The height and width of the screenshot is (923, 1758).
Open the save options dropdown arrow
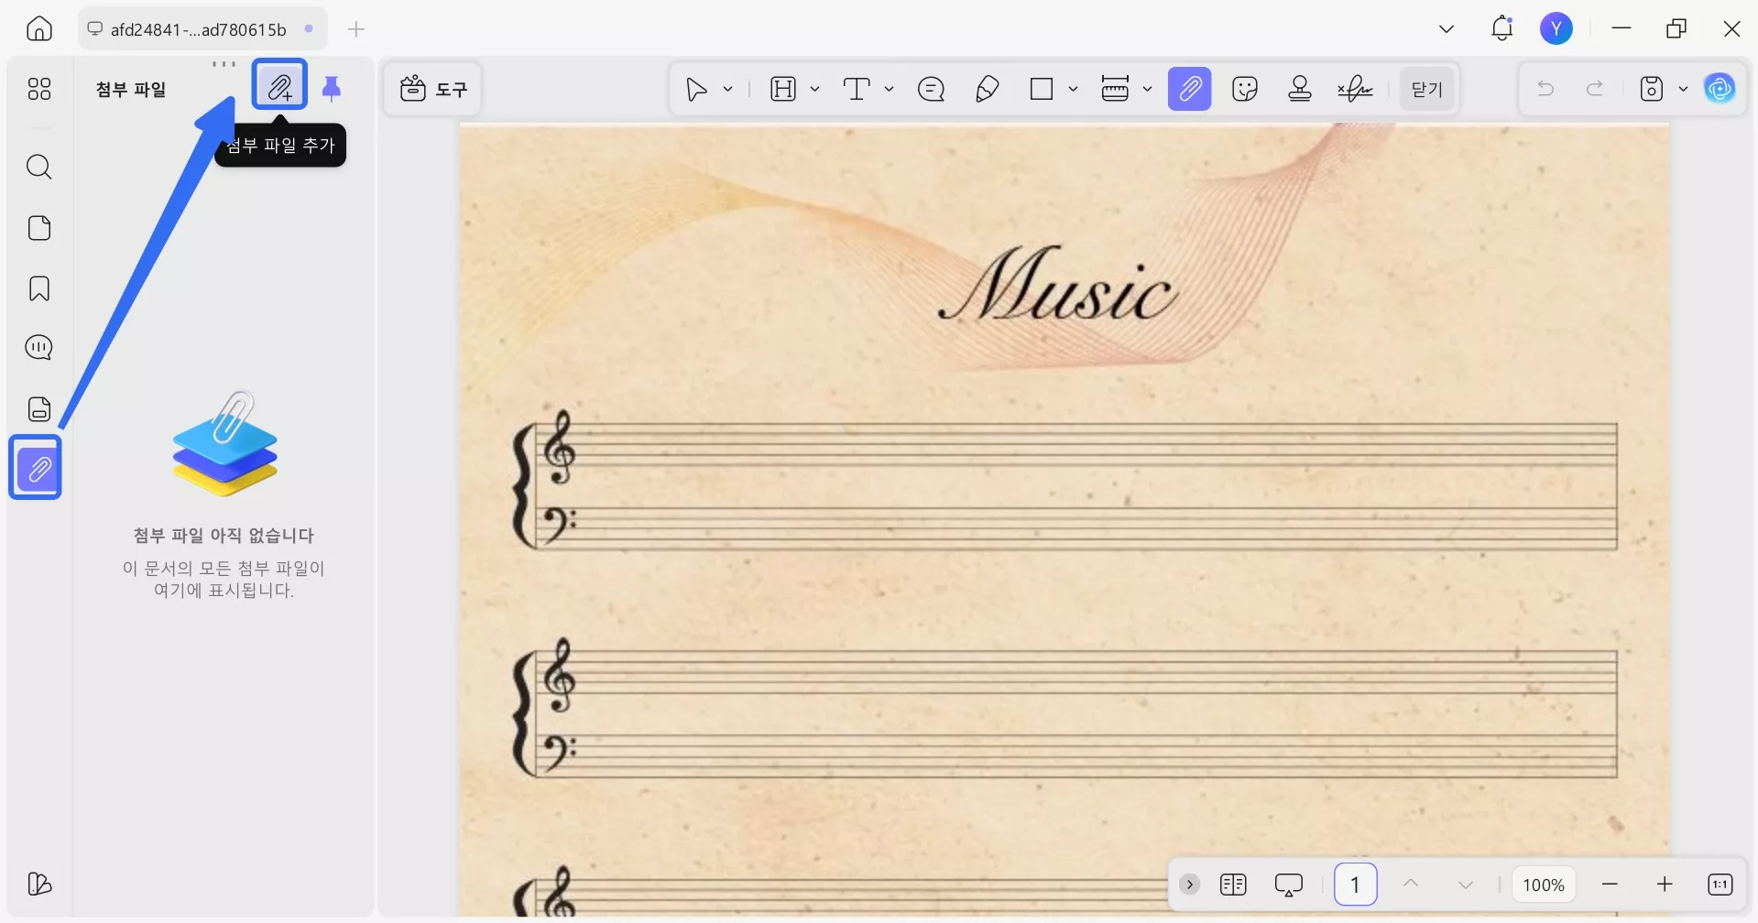click(1683, 89)
